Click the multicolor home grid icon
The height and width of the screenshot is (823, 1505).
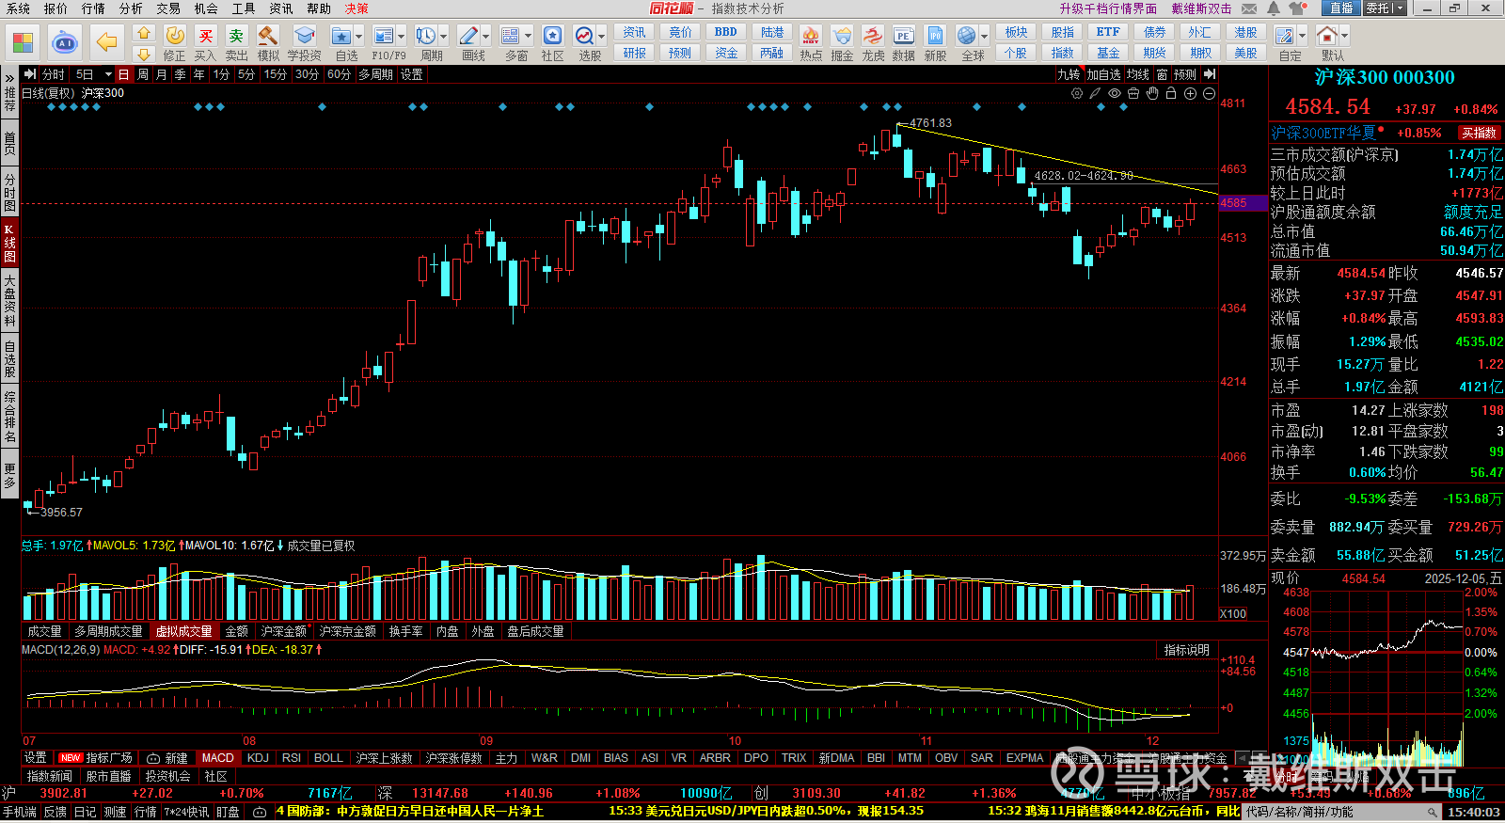coord(23,42)
